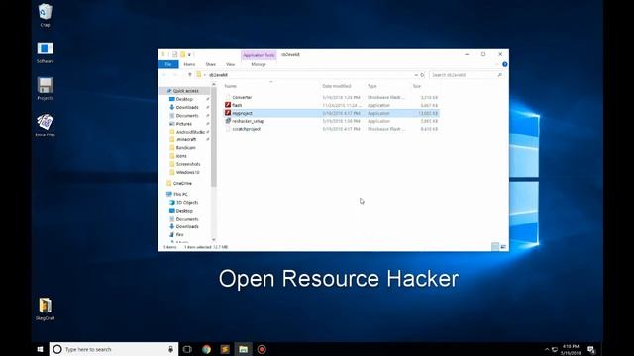
Task: Open the quick access toolbar dropdown arrow
Action: [x=189, y=55]
